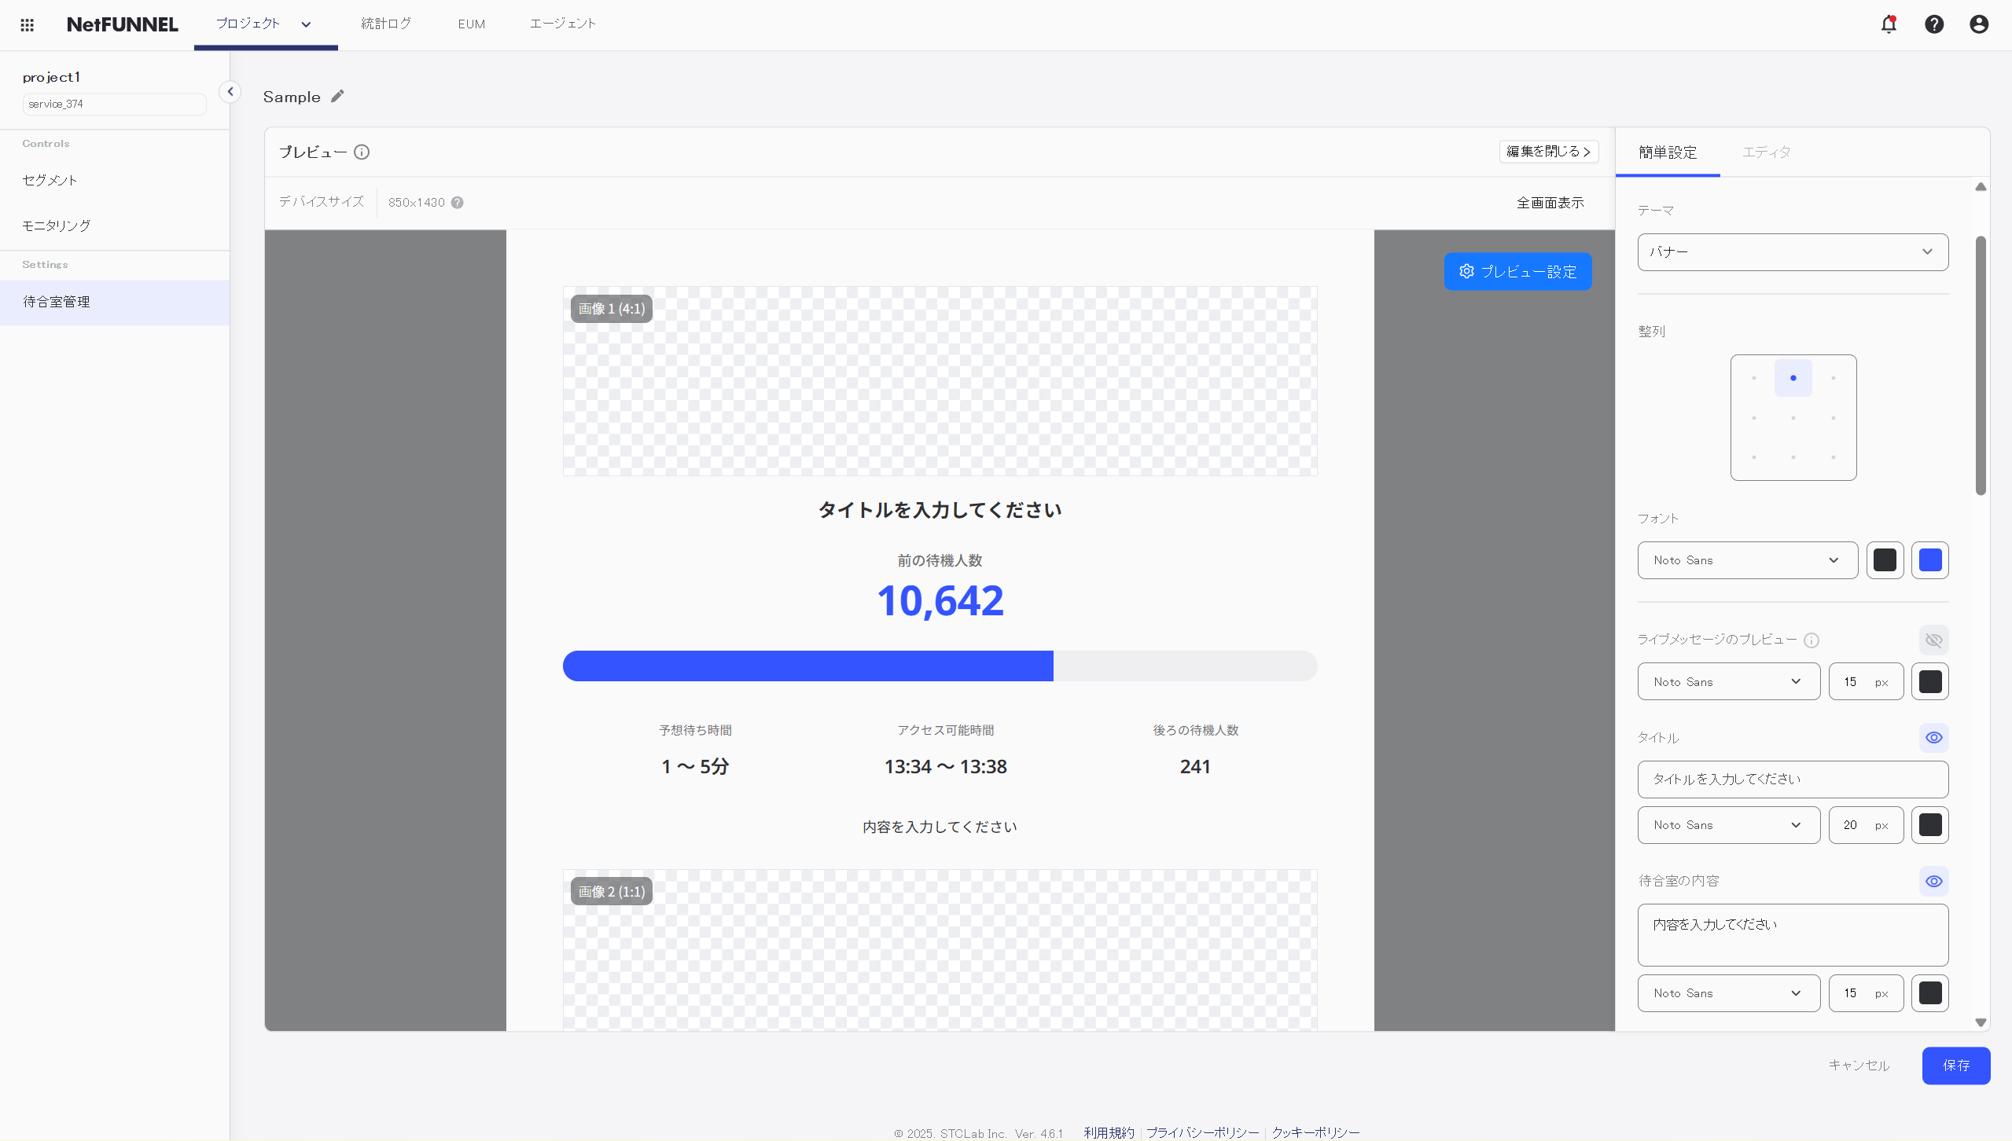Toggle 待合室の内容 visibility eye icon
Viewport: 2012px width, 1141px height.
(x=1933, y=881)
